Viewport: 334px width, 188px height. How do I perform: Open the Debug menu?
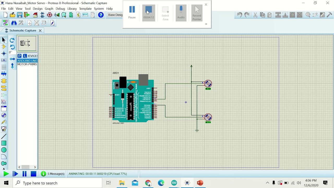[x=60, y=9]
